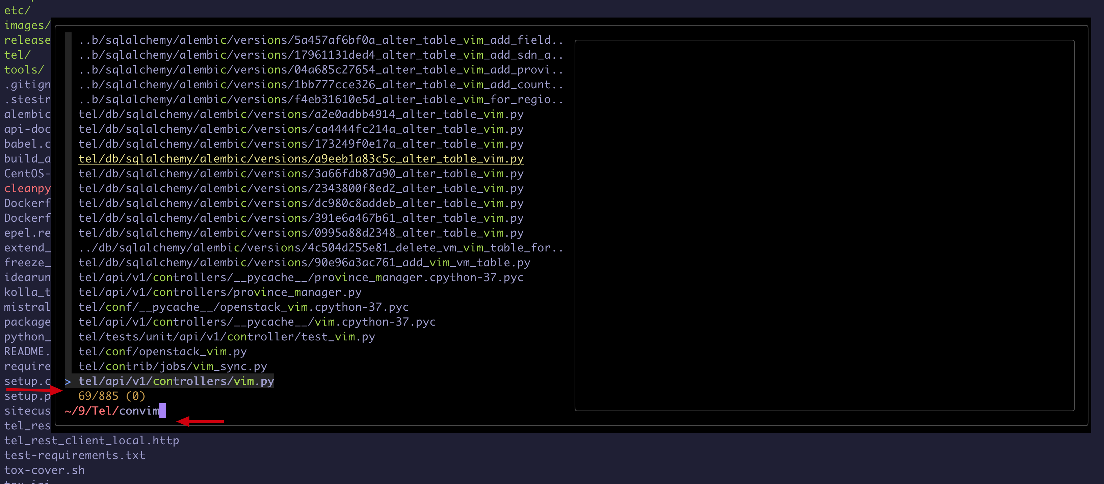Image resolution: width=1104 pixels, height=484 pixels.
Task: Pick the 90e96a3ac761_add_vim_vm_table.py result
Action: pos(304,262)
